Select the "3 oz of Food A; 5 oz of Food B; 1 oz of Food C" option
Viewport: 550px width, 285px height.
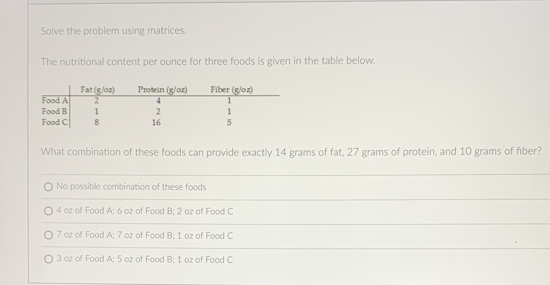[x=48, y=259]
